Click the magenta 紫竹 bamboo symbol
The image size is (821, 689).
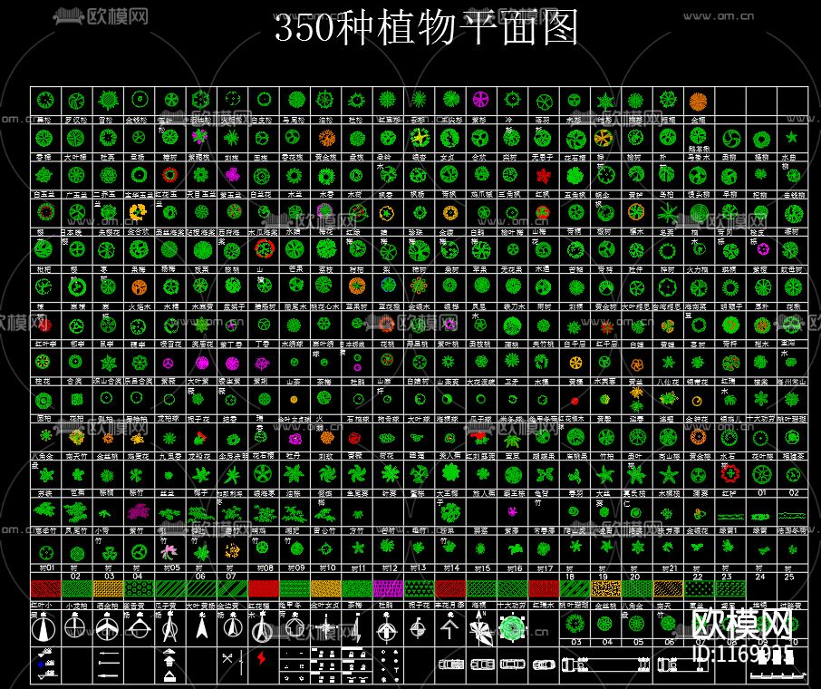(x=139, y=510)
